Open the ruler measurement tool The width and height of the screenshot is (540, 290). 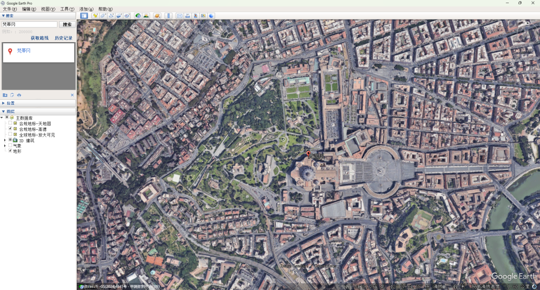tap(169, 16)
